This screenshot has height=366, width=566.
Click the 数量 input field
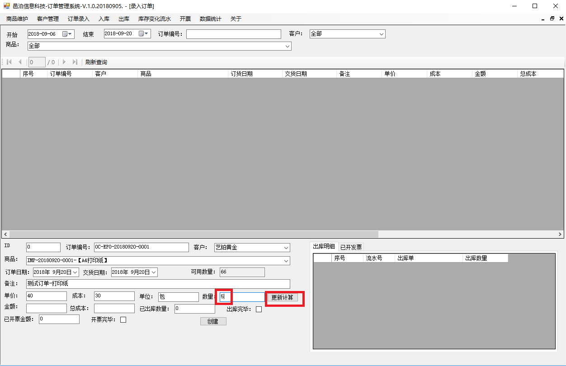(242, 297)
